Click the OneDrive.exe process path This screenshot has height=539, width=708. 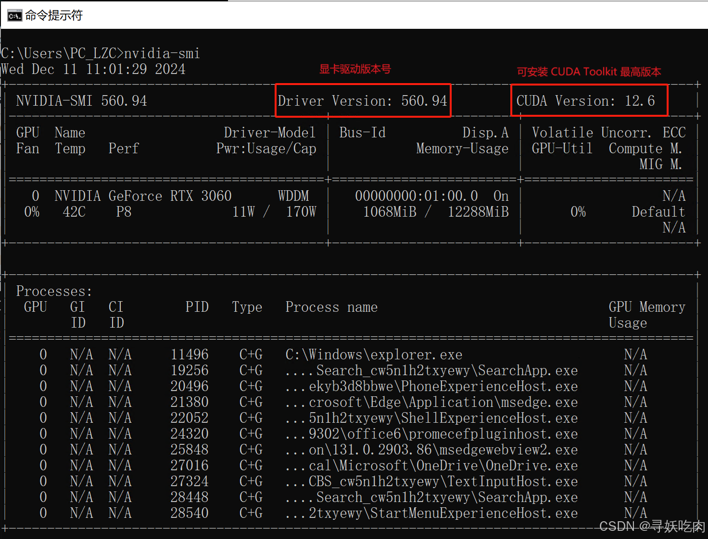point(431,465)
